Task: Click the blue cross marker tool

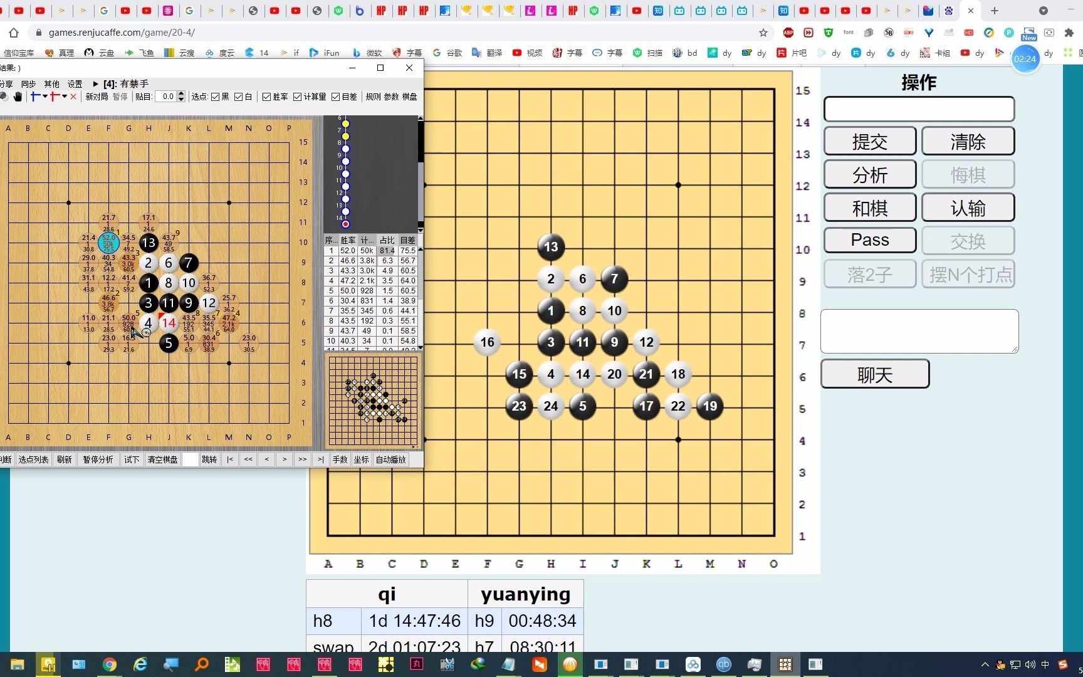Action: coord(35,97)
